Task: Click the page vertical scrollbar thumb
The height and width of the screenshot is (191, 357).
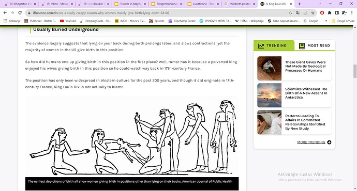Action: coord(355,71)
